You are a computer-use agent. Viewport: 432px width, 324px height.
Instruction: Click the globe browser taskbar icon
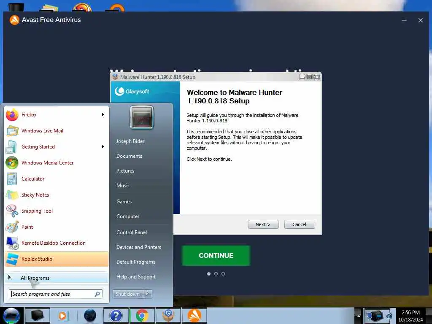click(90, 316)
